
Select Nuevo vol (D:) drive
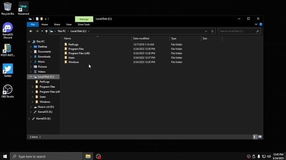[46, 107]
